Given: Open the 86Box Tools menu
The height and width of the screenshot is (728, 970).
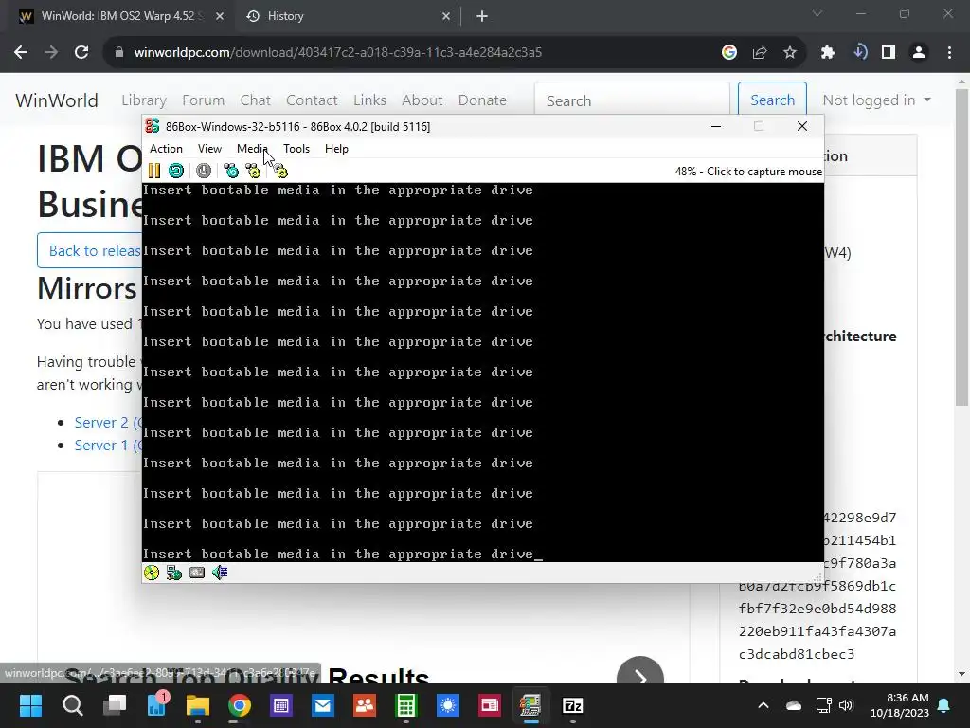Looking at the screenshot, I should coord(296,149).
